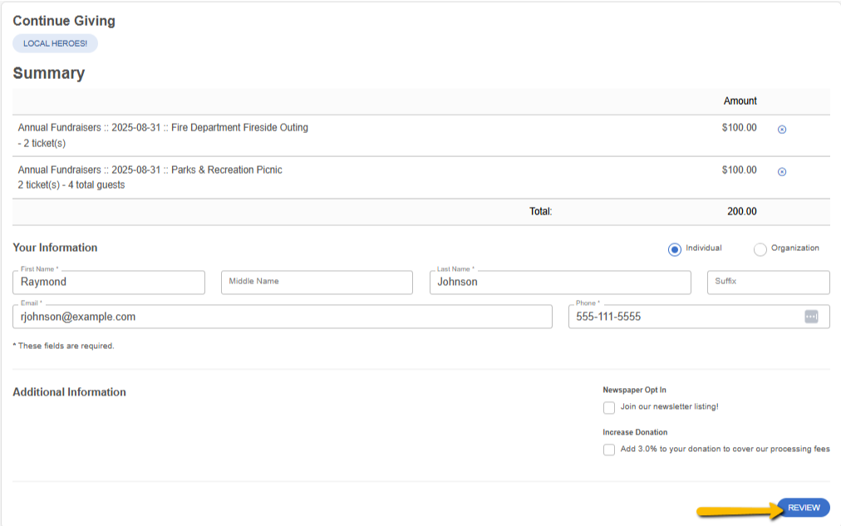Select the Individual radio button
Screen dimensions: 841x526
coord(675,249)
